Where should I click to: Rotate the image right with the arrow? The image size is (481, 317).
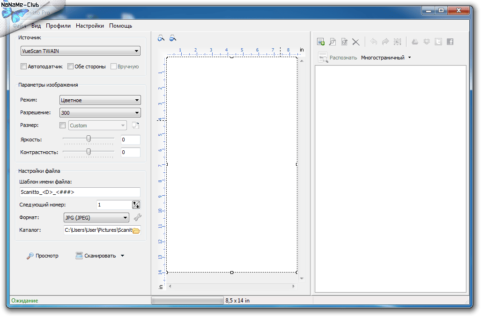point(385,41)
